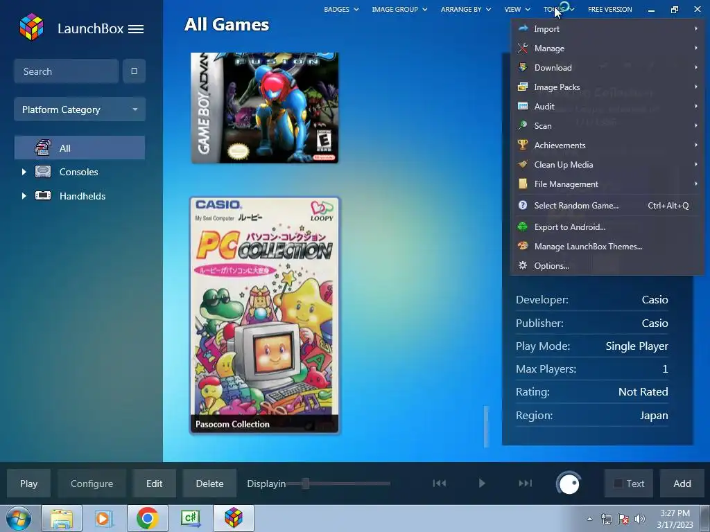Click the music play button
This screenshot has height=532, width=710.
[482, 483]
